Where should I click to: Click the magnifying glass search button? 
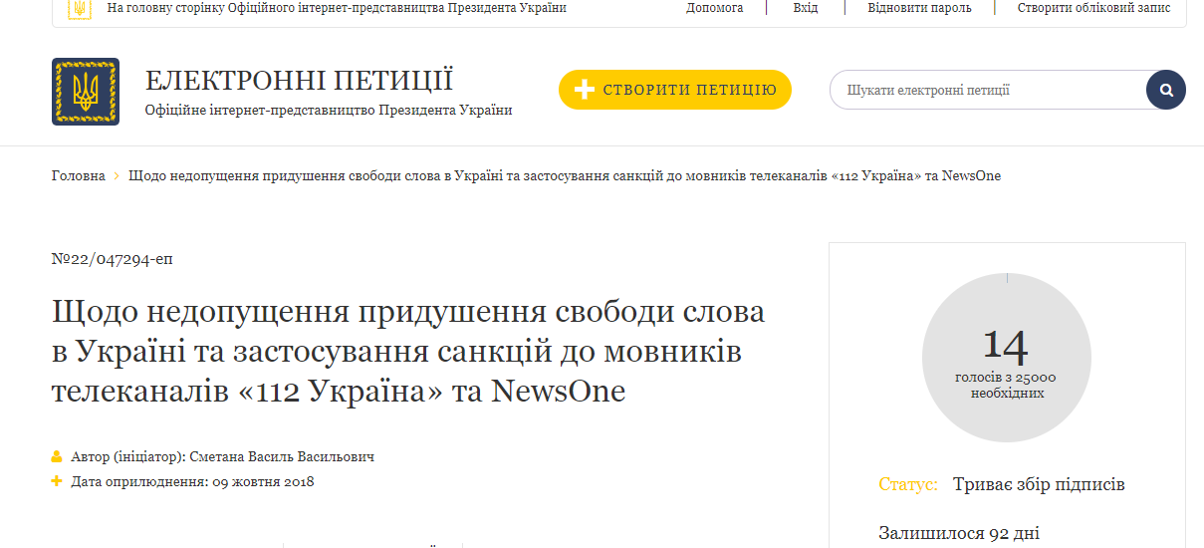1165,90
